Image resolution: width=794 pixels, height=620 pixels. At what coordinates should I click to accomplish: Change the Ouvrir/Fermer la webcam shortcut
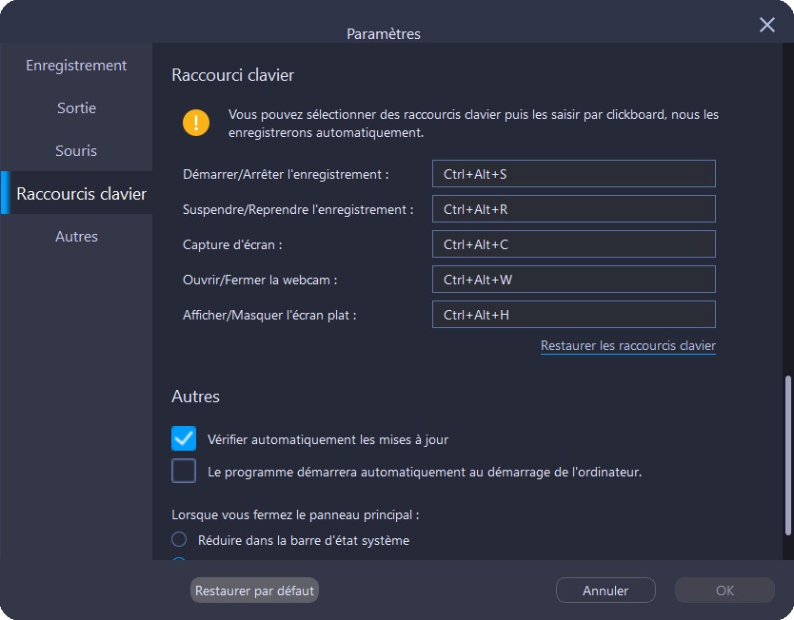[x=573, y=280]
